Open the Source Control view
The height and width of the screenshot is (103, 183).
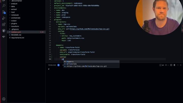click(x=4, y=12)
